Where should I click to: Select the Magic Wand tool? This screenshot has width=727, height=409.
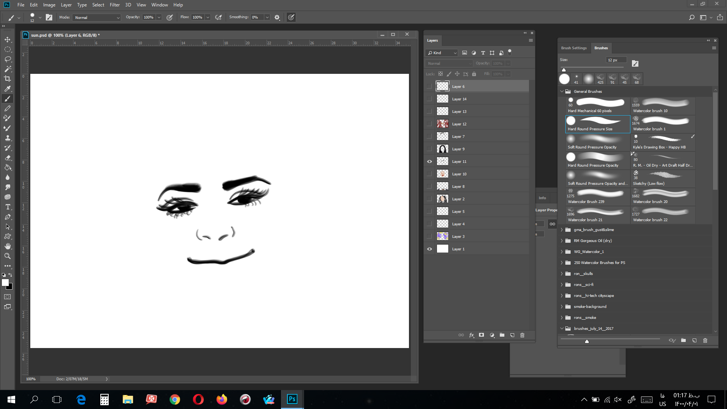pos(8,69)
